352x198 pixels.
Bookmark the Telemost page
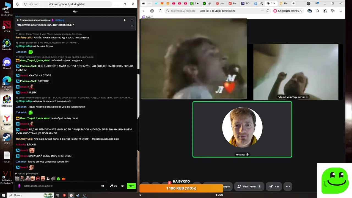[268, 11]
